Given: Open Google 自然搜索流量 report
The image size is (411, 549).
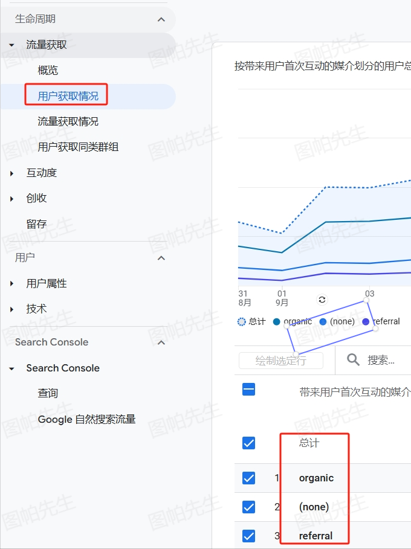Looking at the screenshot, I should click(x=86, y=419).
